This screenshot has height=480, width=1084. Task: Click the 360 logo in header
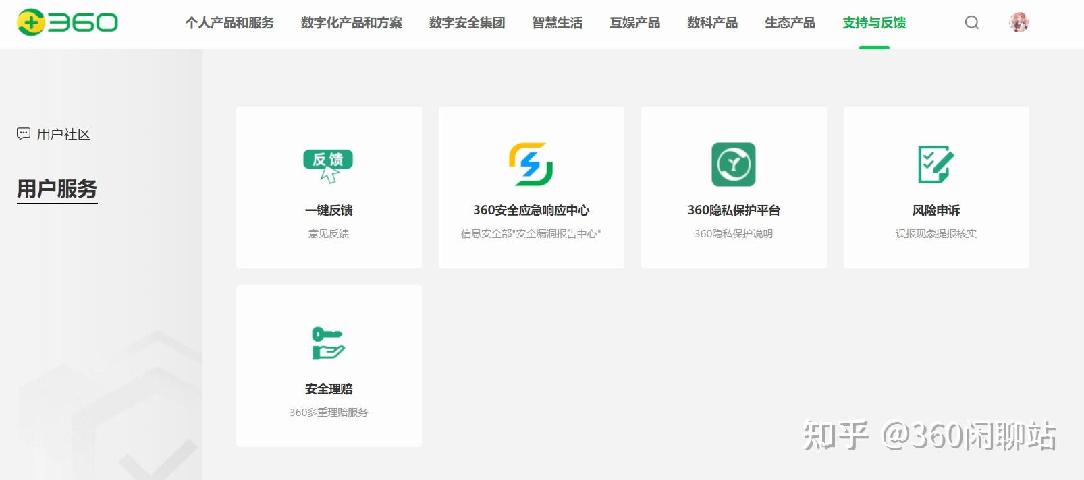click(x=67, y=22)
